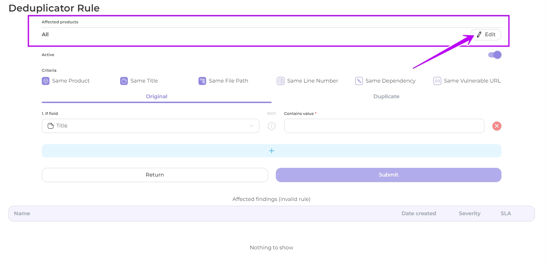Add a new condition with the plus bar
Viewport: 546px width, 265px height.
pos(272,151)
